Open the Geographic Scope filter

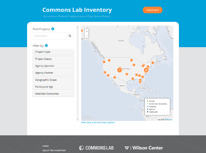pyautogui.click(x=53, y=80)
